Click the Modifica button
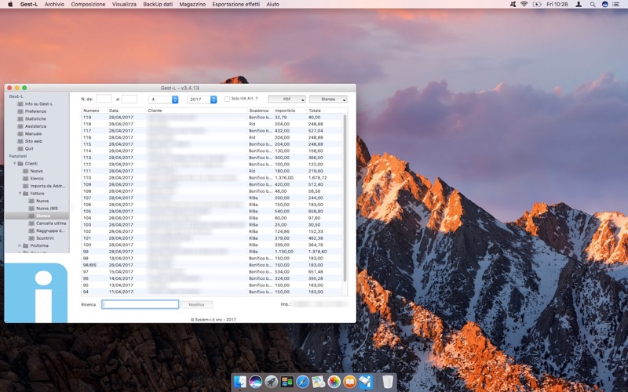 point(196,305)
